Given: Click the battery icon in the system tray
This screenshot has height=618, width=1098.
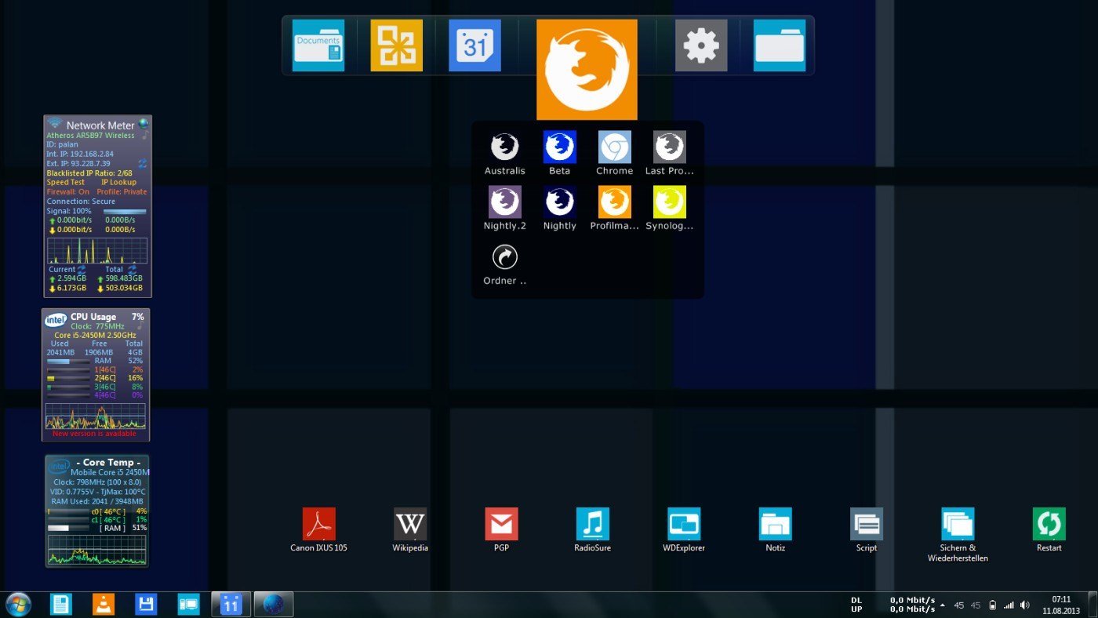Looking at the screenshot, I should pyautogui.click(x=992, y=605).
